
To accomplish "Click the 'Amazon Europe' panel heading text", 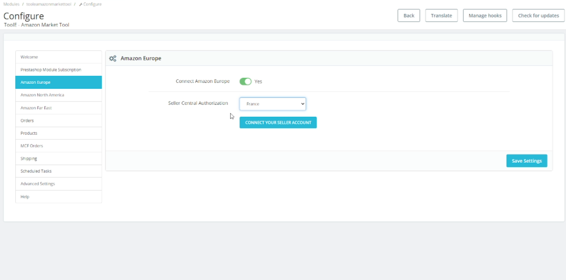I will pos(141,58).
